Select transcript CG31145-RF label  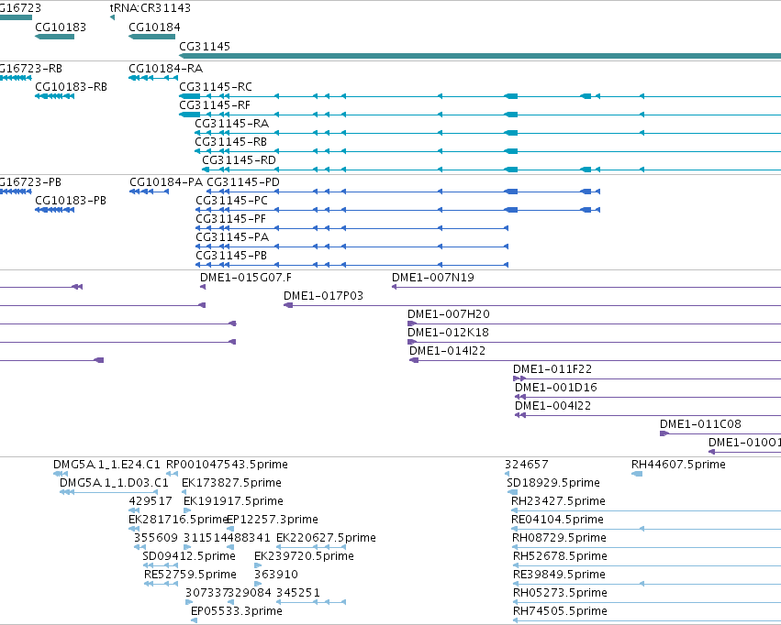coord(215,105)
